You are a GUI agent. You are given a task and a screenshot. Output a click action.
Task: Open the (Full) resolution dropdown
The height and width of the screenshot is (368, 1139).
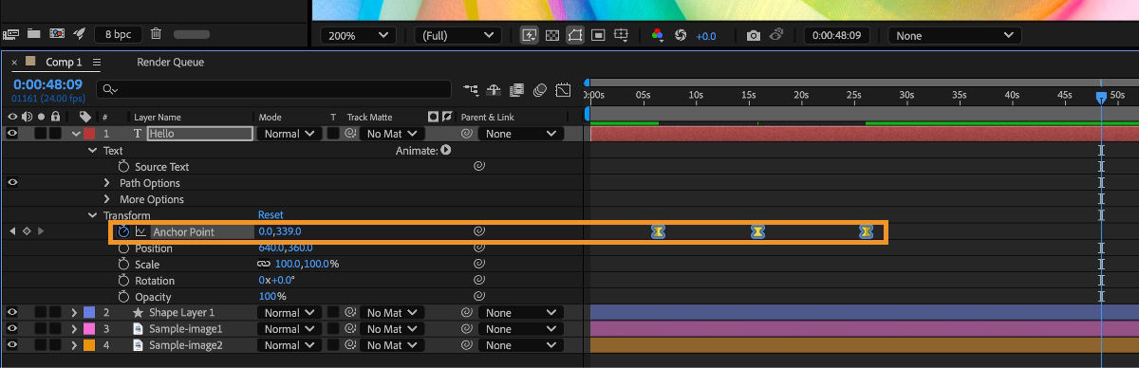tap(457, 35)
